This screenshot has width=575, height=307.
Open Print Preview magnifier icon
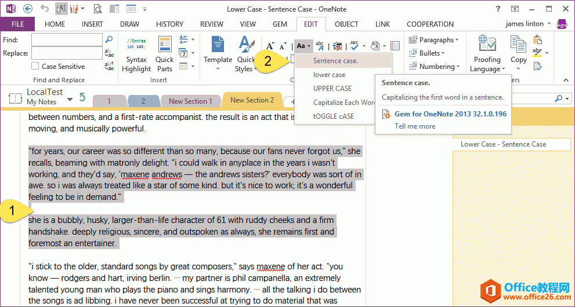pyautogui.click(x=97, y=9)
